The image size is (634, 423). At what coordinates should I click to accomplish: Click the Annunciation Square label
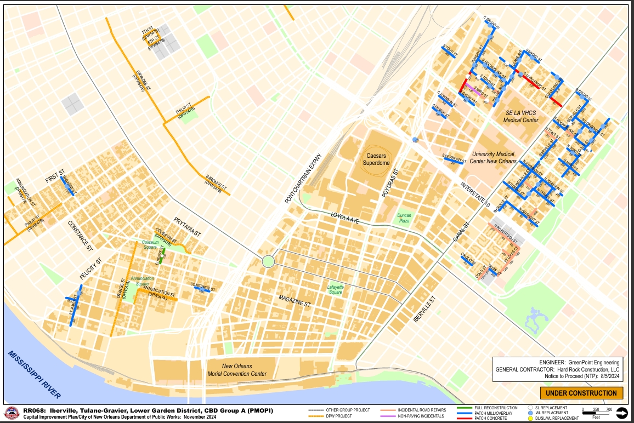[142, 281]
